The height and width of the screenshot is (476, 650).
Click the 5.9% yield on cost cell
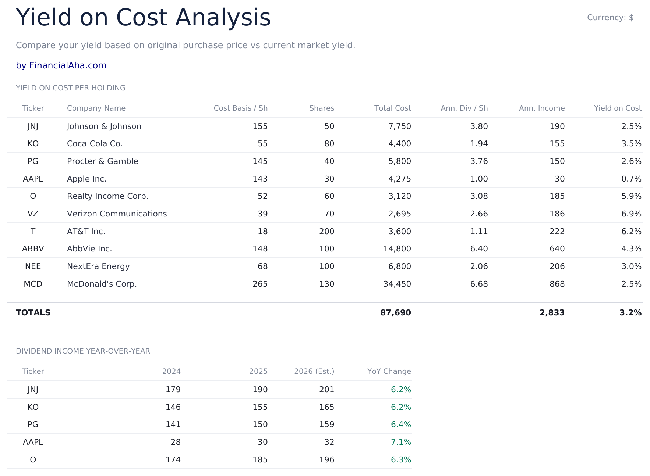632,196
